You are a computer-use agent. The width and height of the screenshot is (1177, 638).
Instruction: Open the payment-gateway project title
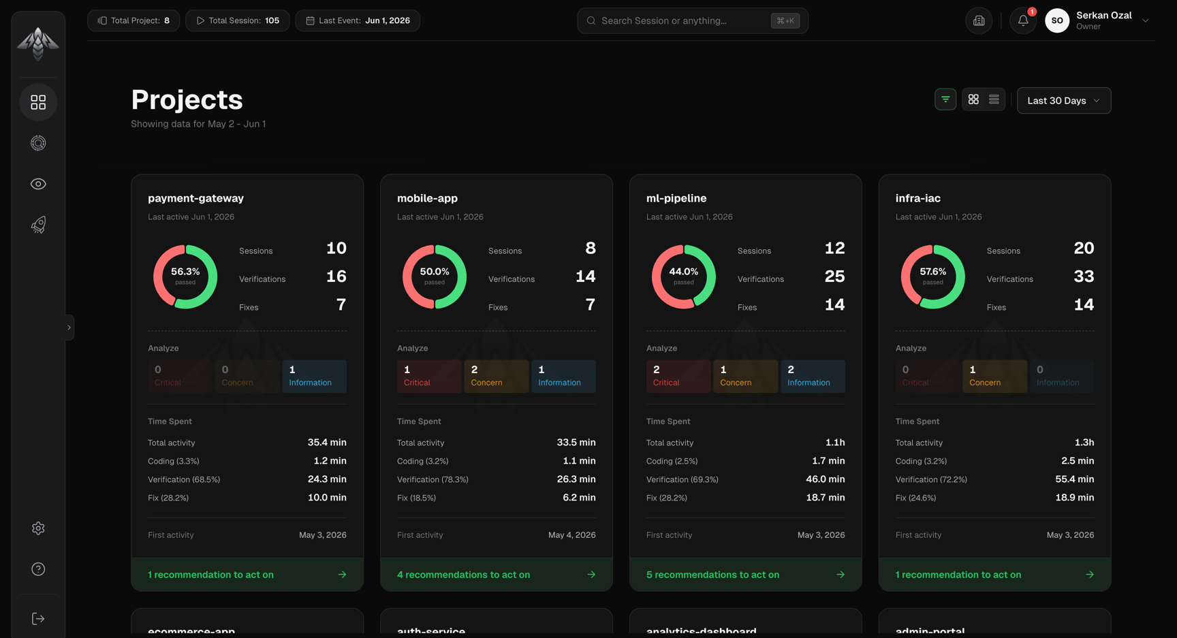[195, 198]
